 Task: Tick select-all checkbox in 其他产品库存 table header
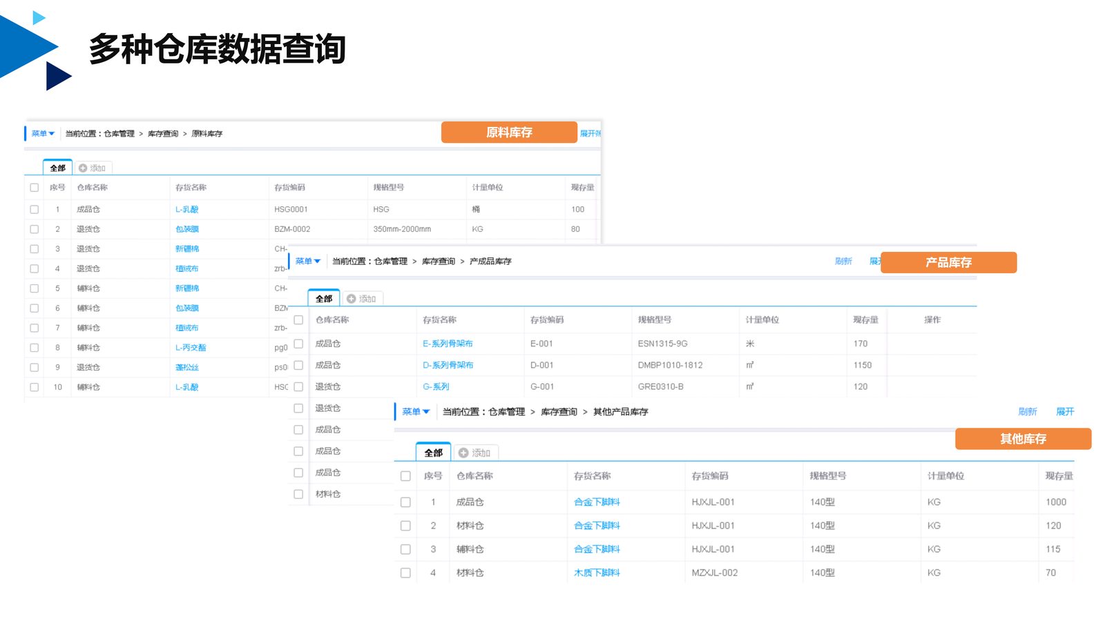coord(405,476)
